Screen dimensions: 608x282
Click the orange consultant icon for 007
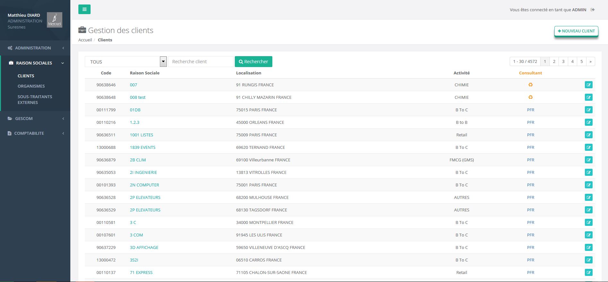530,85
